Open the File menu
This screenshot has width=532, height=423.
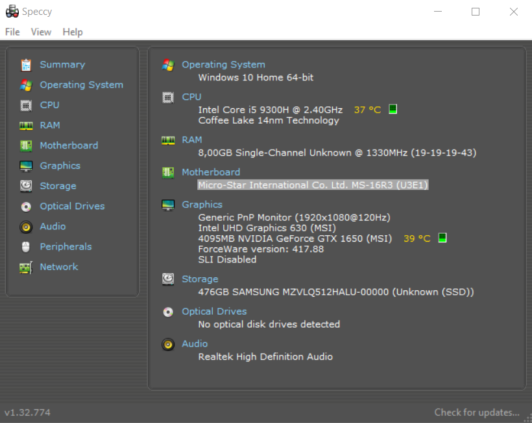coord(12,32)
